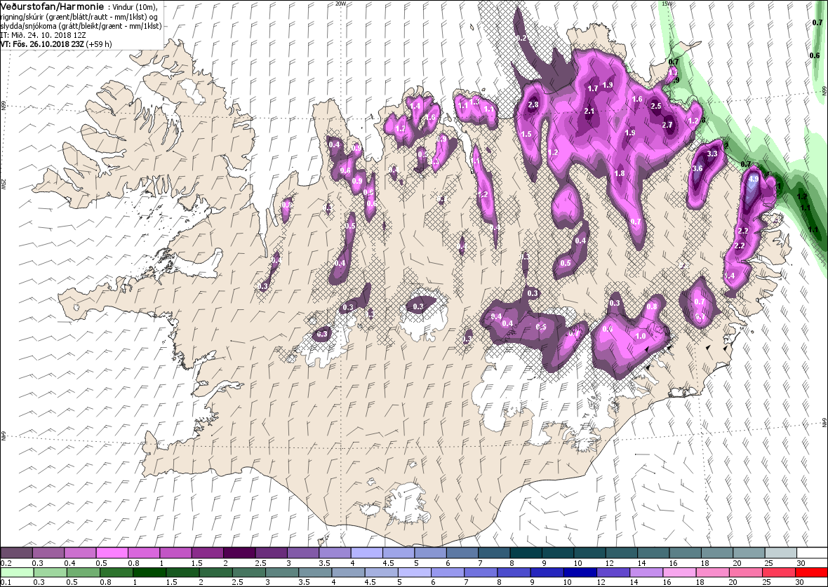Viewport: 828px width, 587px height.
Task: Click the 1.7 snowfall value on the map
Action: tap(593, 88)
